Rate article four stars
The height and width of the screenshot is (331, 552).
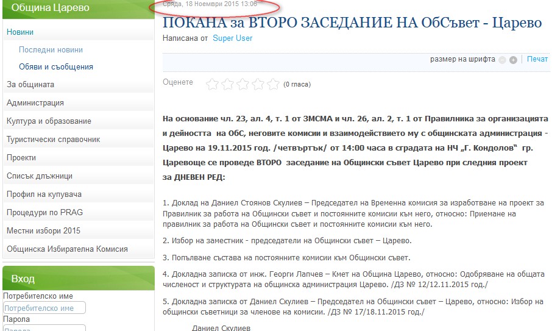coord(258,84)
